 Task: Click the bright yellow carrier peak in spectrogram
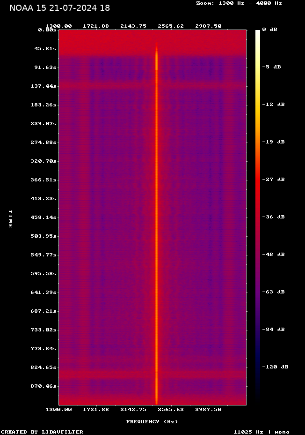(x=157, y=59)
